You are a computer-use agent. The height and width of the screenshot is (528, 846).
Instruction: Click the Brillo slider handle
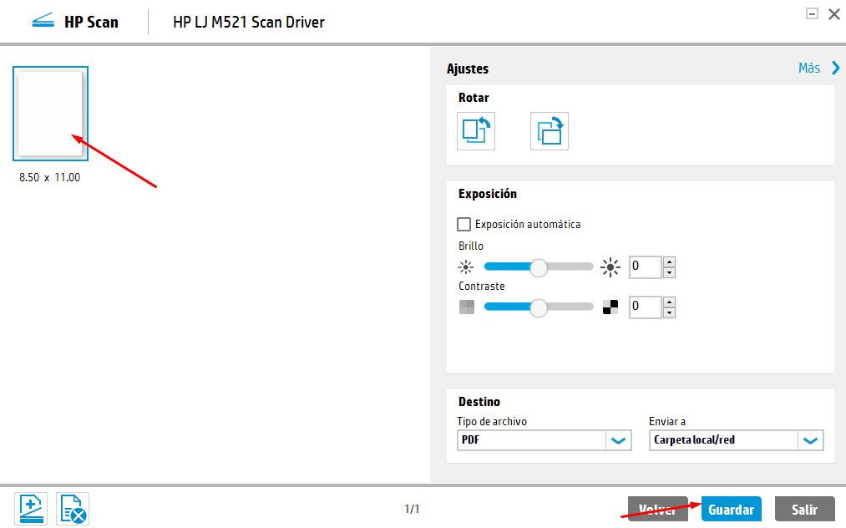[x=539, y=267]
